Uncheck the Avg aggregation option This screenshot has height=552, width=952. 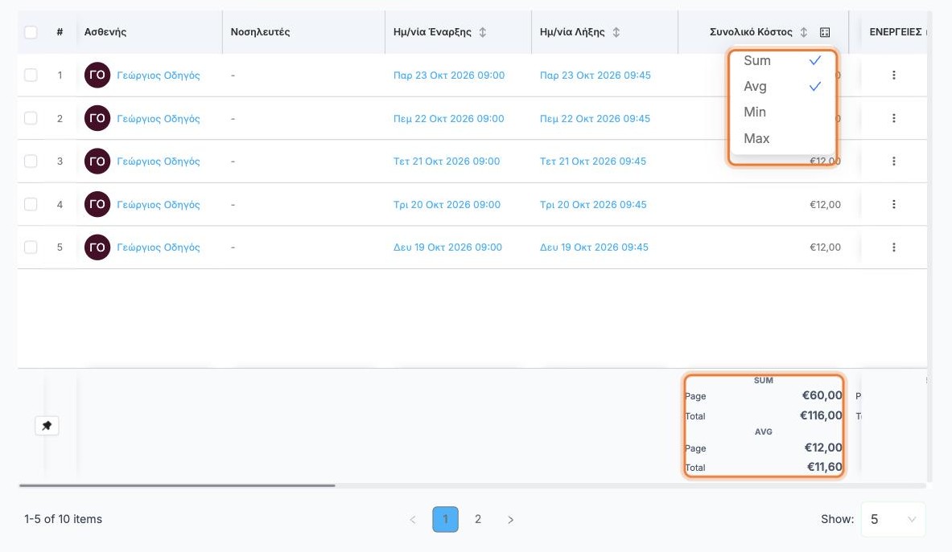[782, 87]
